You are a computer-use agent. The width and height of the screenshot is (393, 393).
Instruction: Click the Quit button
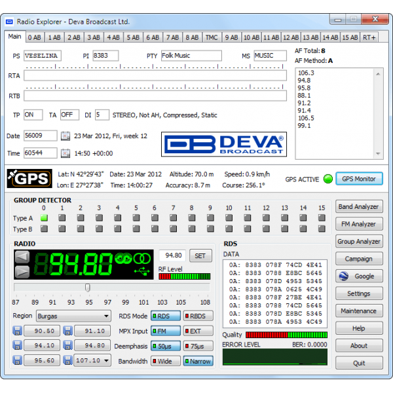point(359,363)
